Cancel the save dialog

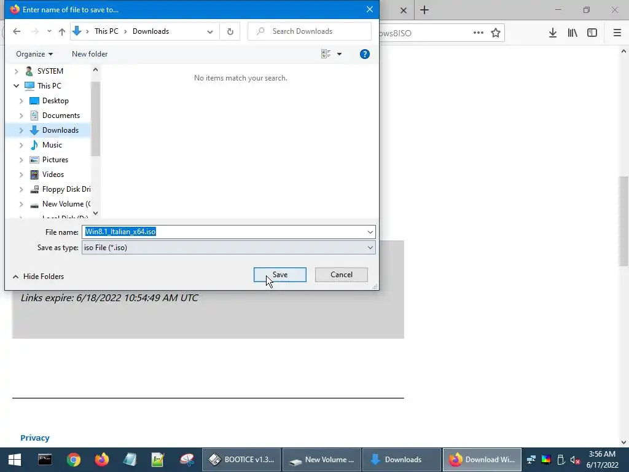(x=342, y=275)
